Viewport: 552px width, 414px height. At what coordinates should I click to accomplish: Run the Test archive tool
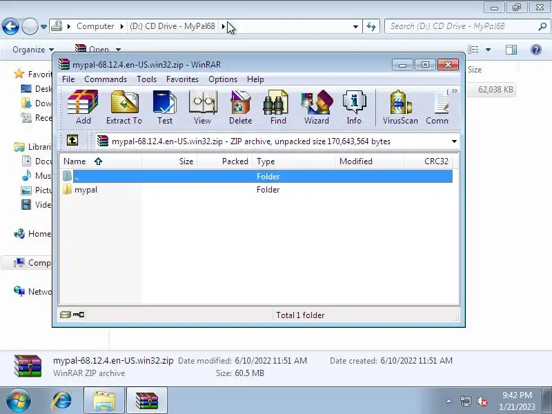[165, 108]
